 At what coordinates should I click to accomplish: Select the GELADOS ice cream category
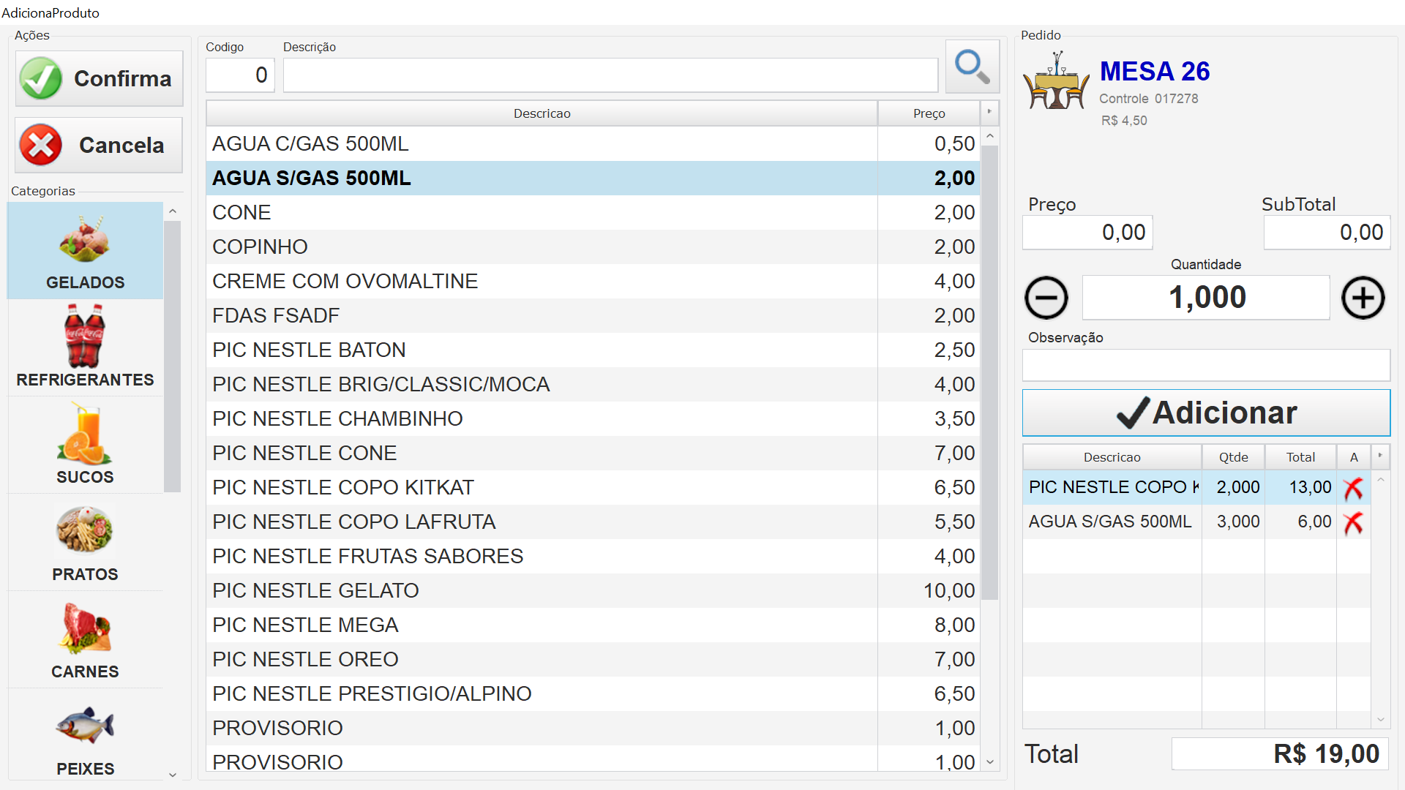coord(85,251)
